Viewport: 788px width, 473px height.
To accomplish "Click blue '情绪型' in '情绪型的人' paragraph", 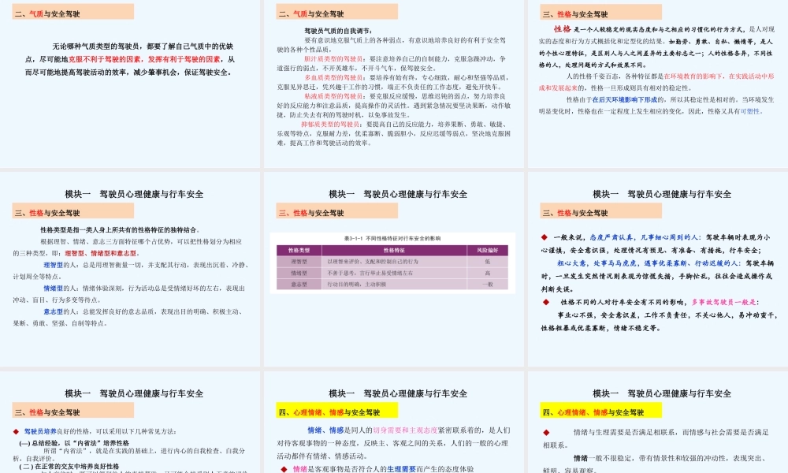I will (x=54, y=289).
